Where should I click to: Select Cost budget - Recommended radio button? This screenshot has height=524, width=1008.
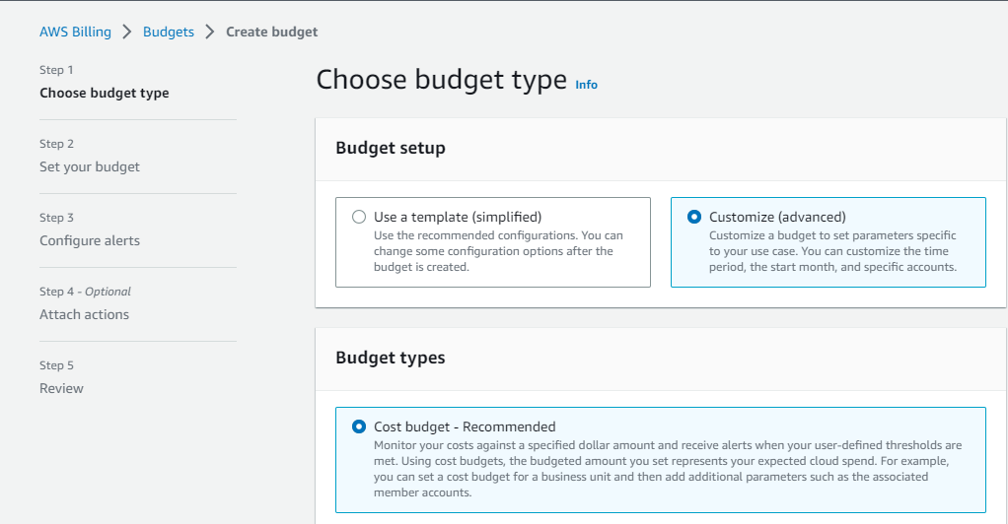point(359,426)
